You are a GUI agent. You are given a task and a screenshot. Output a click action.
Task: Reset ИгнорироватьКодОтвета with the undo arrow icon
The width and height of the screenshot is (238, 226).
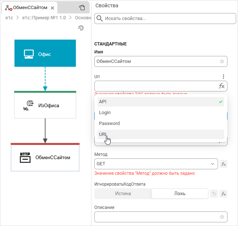pos(214,194)
